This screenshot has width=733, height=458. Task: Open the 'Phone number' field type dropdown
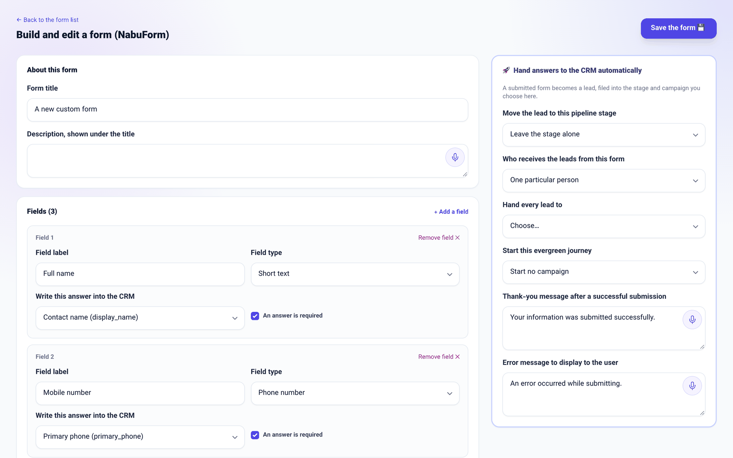point(355,393)
